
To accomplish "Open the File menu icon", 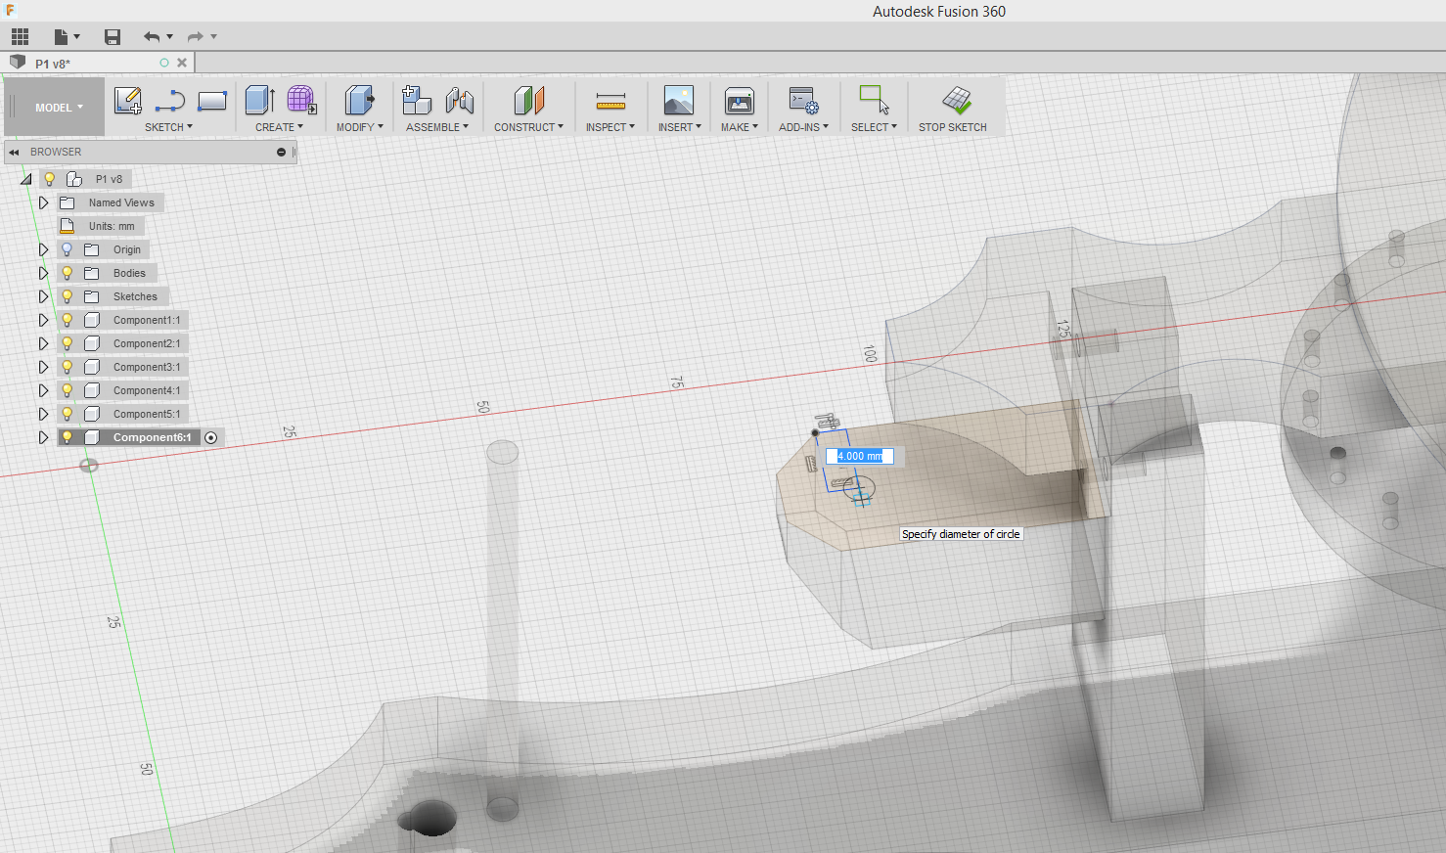I will click(x=62, y=37).
